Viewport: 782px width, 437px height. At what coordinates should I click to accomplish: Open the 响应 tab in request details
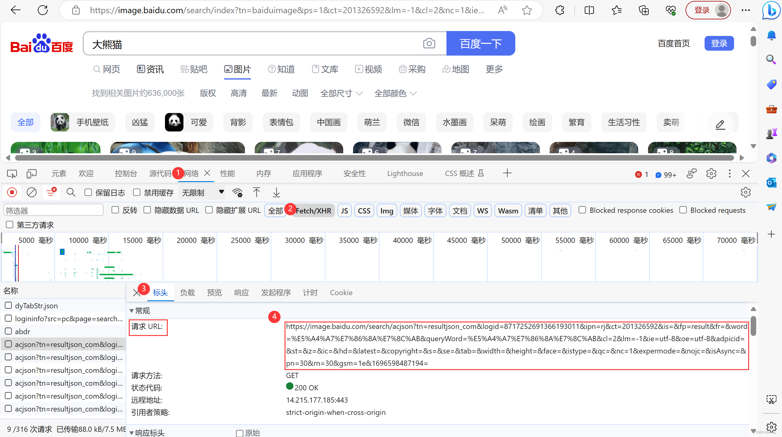pyautogui.click(x=241, y=293)
